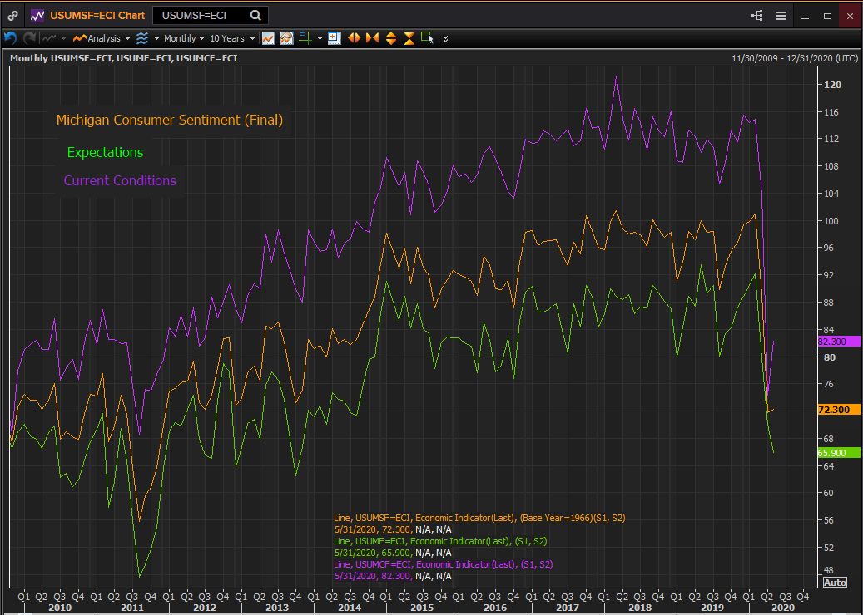Click the undo arrow in the toolbar

(x=10, y=38)
